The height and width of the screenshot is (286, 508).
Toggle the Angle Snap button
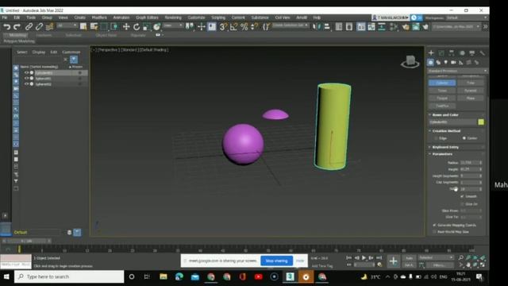click(x=233, y=27)
